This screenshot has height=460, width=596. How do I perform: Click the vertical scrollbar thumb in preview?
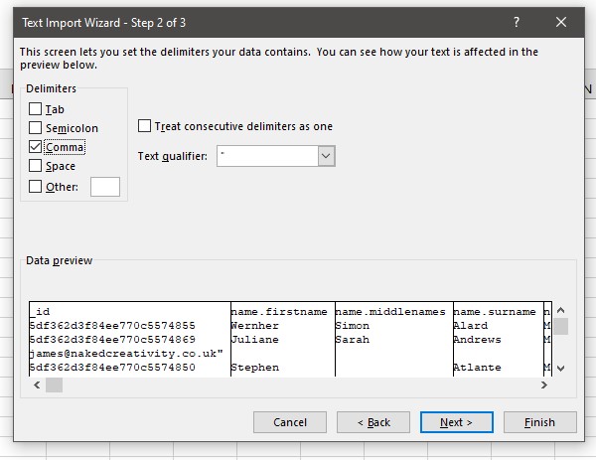(x=560, y=326)
